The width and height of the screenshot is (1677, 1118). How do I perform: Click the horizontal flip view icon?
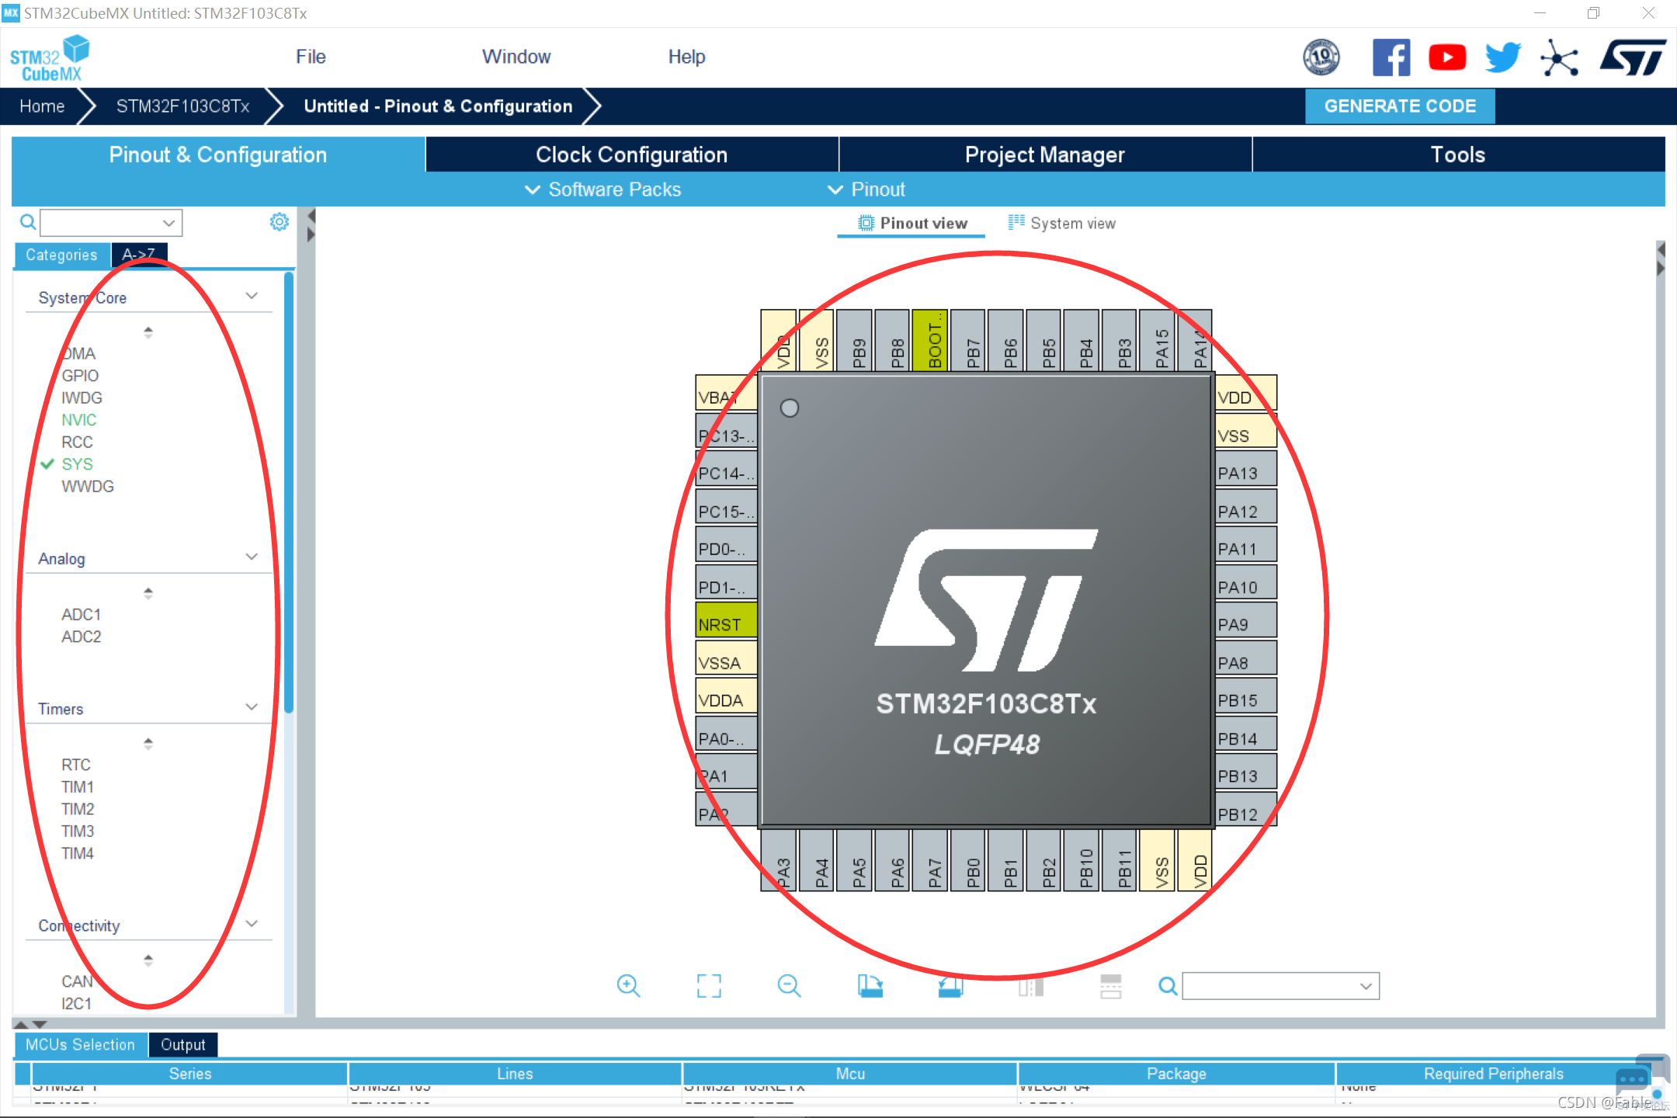(1031, 986)
